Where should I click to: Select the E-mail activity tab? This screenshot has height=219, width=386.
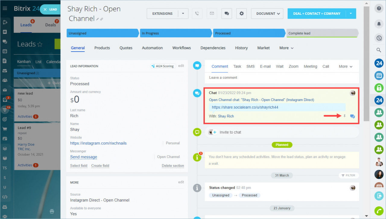coord(265,66)
